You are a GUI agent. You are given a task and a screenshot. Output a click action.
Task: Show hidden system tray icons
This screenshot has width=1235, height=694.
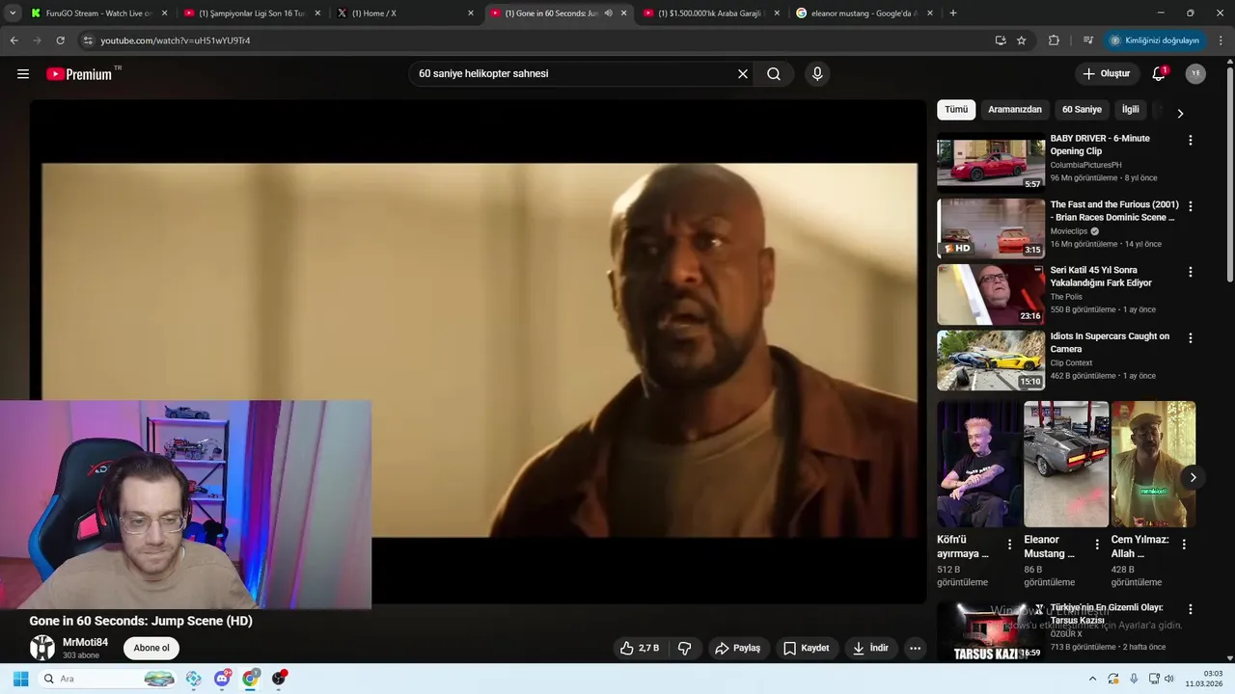point(1092,679)
